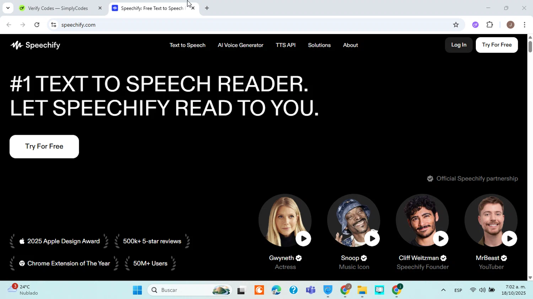Open the purple extension icon in toolbar
Viewport: 533px width, 299px height.
[475, 25]
